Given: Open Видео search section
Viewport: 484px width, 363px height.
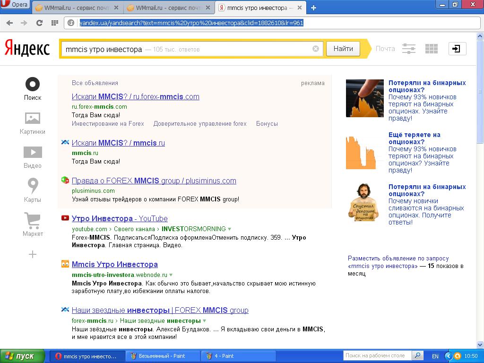Looking at the screenshot, I should click(x=33, y=157).
